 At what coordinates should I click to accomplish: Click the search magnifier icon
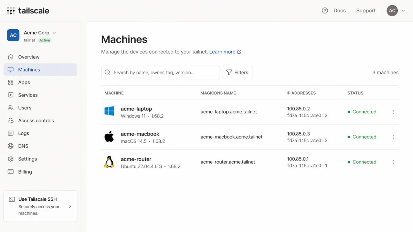coord(107,73)
